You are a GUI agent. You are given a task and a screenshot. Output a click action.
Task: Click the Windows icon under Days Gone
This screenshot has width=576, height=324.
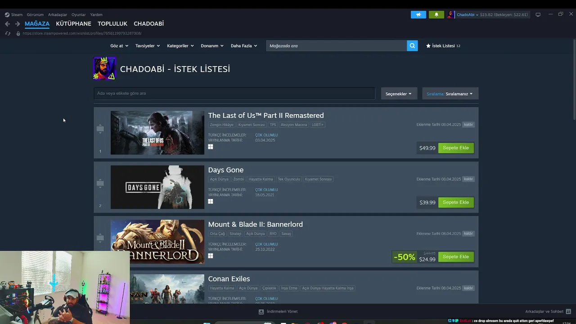(x=211, y=201)
